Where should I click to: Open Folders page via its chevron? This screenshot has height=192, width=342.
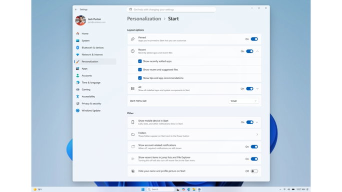pyautogui.click(x=257, y=135)
